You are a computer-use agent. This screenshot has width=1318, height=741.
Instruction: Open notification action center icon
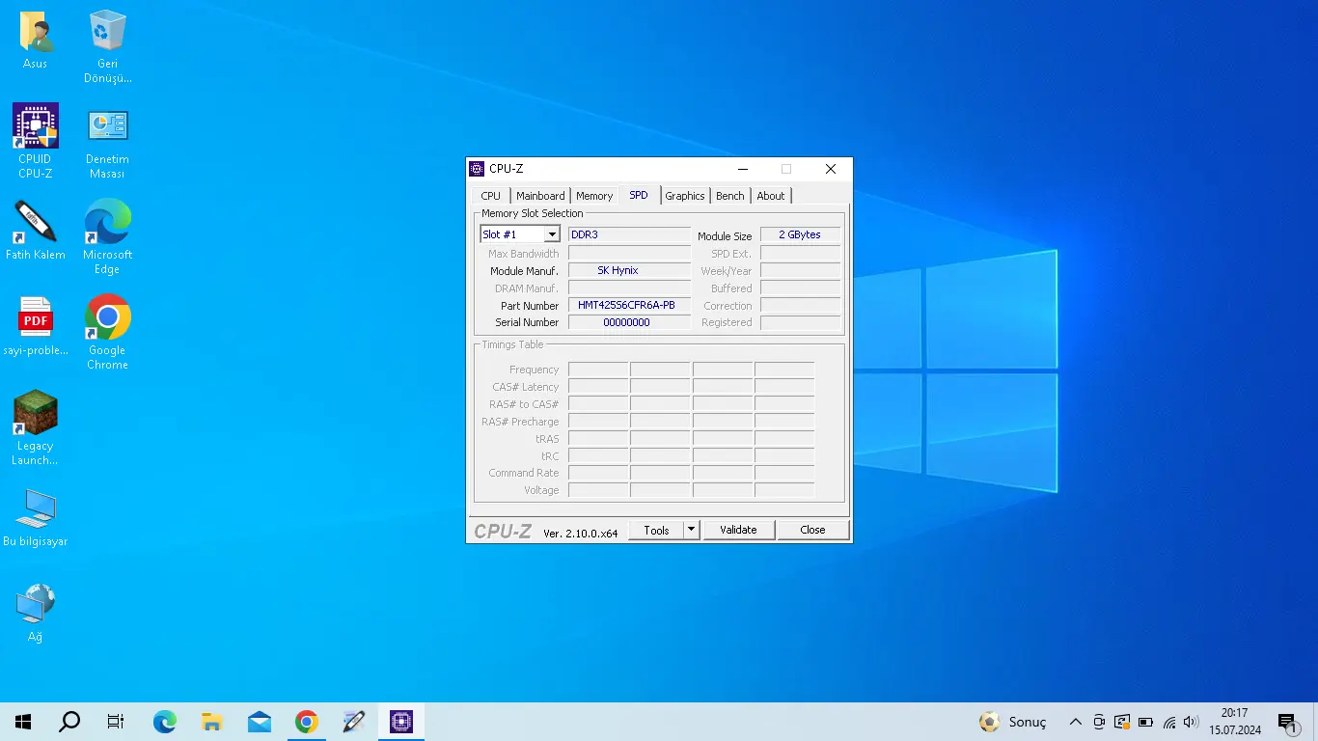point(1287,722)
